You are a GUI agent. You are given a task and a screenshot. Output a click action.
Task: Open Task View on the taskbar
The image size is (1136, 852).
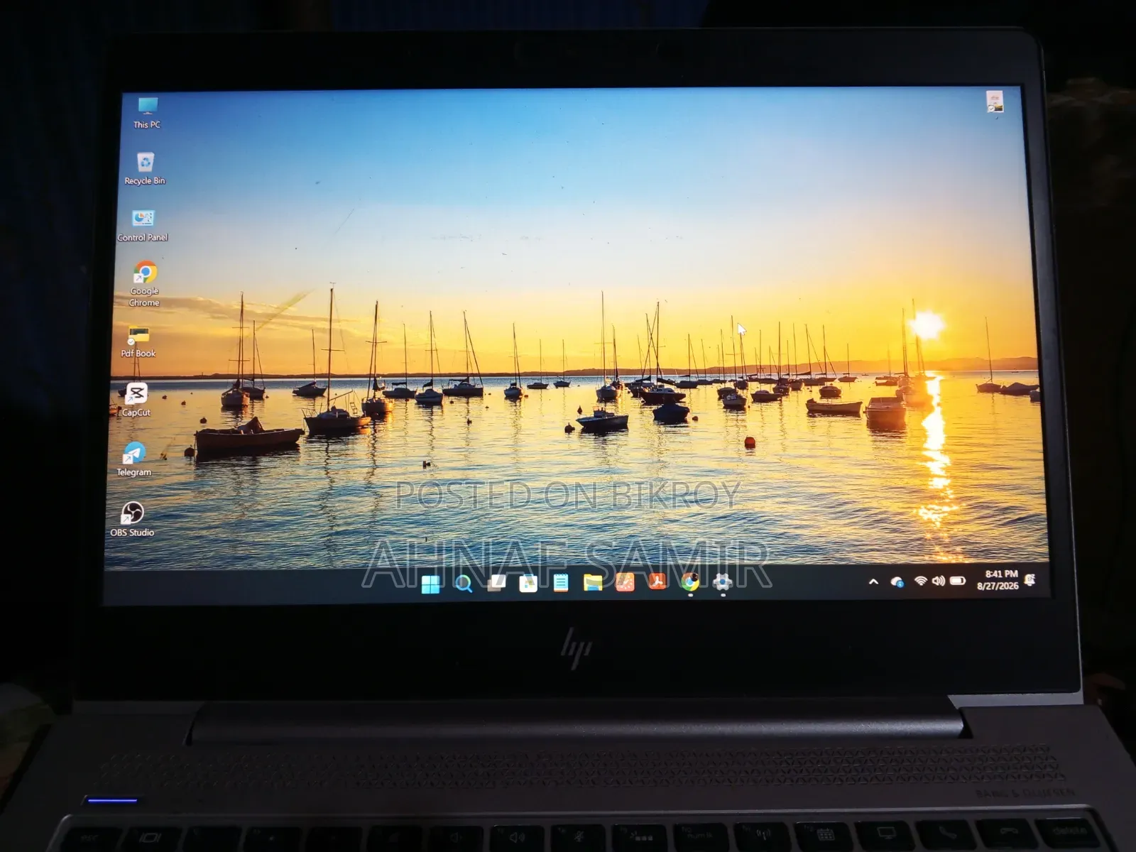(x=496, y=584)
